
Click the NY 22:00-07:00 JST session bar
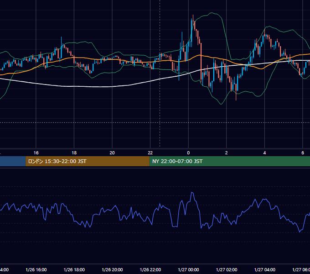point(229,161)
